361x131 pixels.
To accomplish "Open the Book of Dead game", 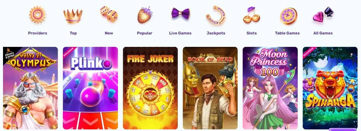I will 210,88.
